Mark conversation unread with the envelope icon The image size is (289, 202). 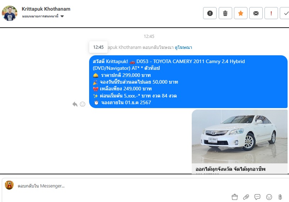coord(256,13)
